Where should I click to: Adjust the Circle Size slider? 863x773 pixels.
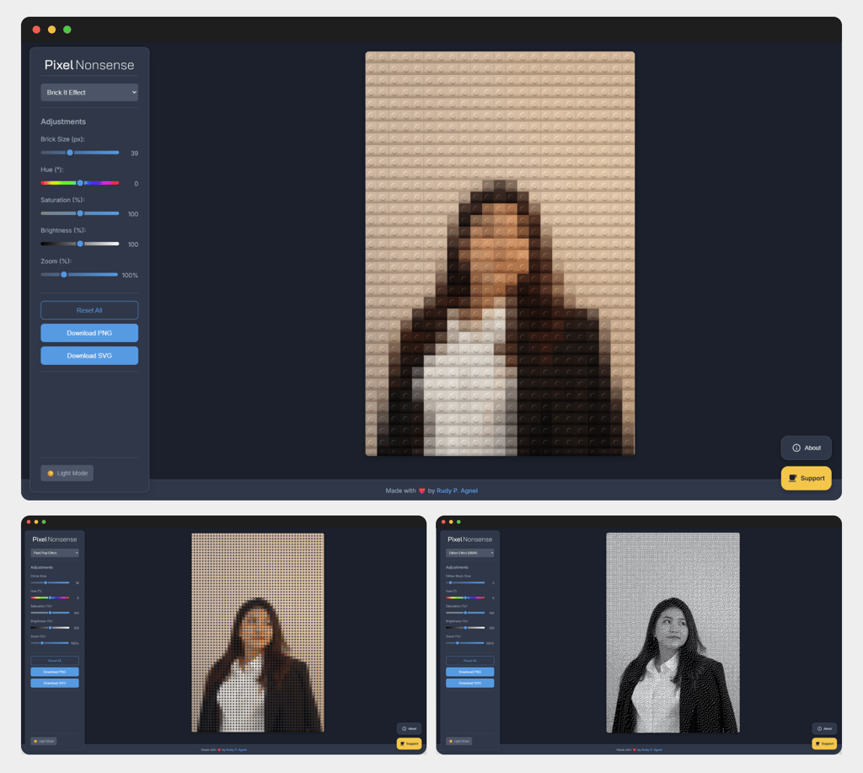click(50, 582)
